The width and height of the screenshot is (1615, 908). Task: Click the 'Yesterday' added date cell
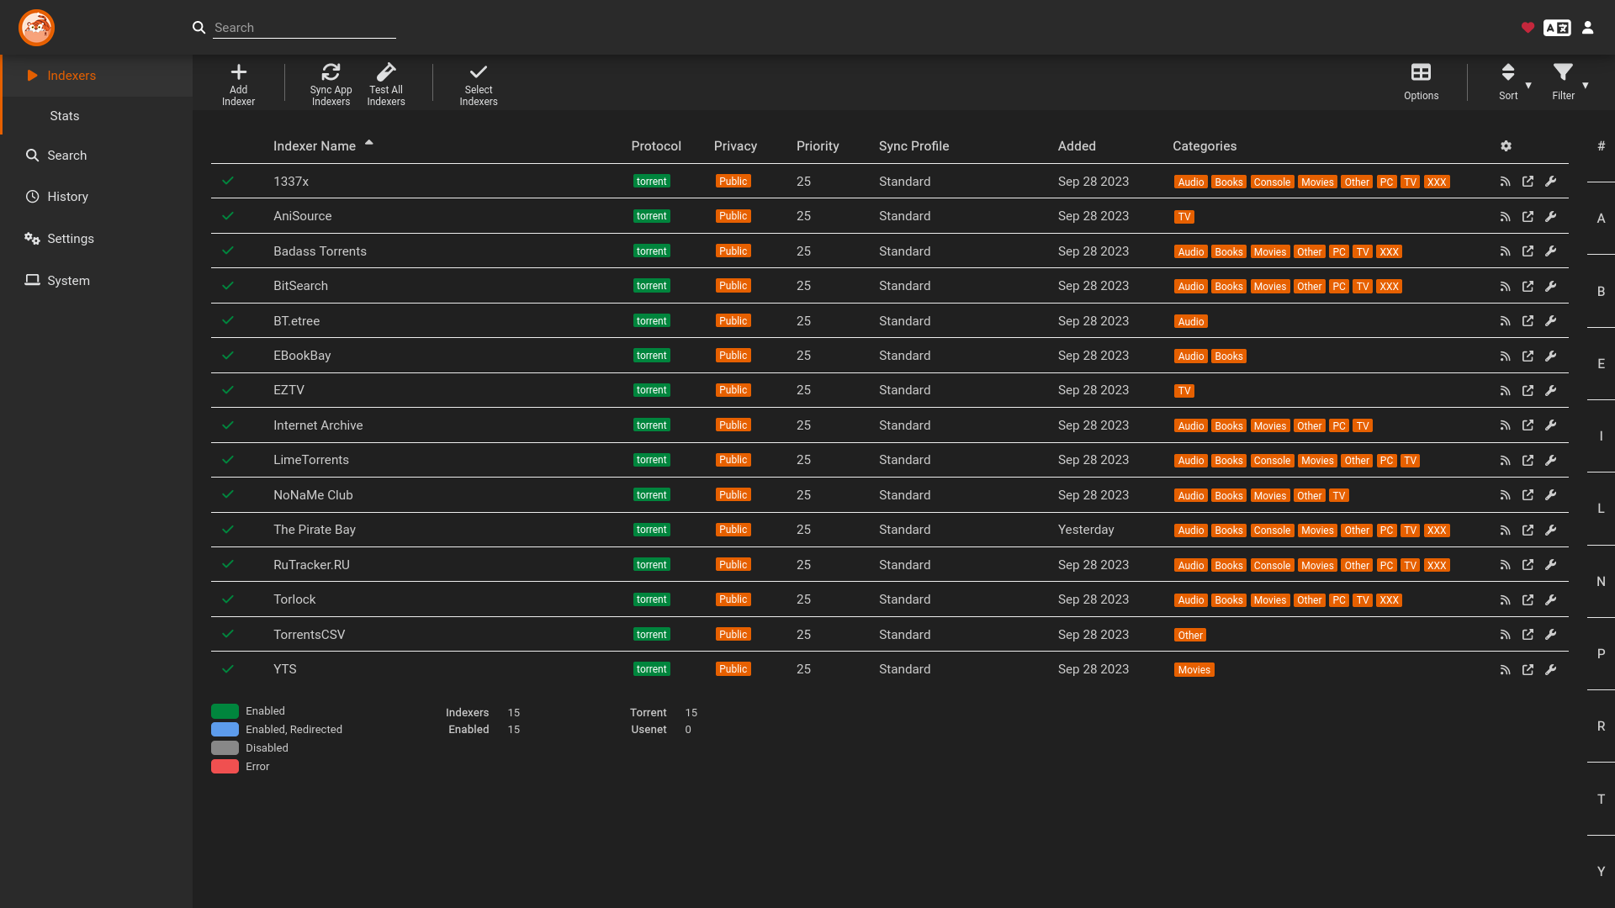[1086, 530]
